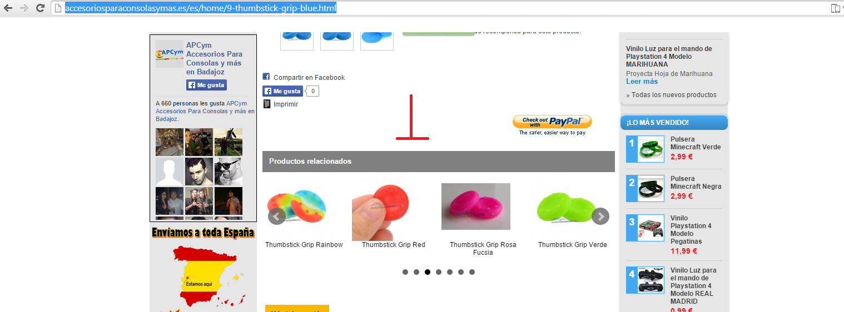This screenshot has height=312, width=844.
Task: Open Thumbstick Grip Rosa Fucsia thumbnail
Action: [x=476, y=207]
